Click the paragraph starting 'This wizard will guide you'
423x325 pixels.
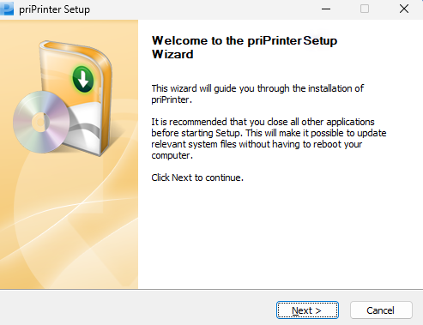[257, 93]
